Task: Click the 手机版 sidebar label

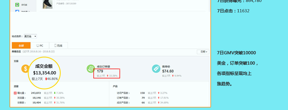Action: click(x=24, y=5)
